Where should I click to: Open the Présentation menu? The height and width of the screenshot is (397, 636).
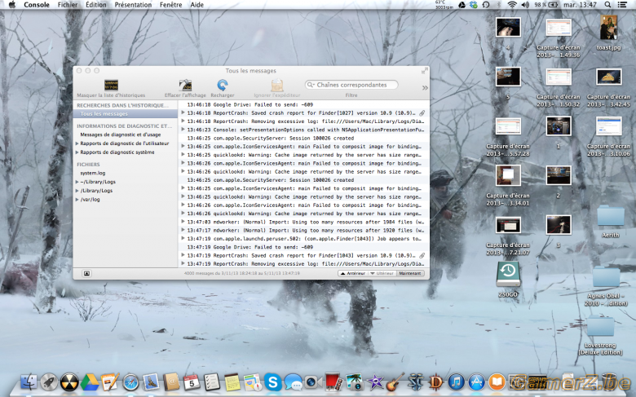coord(133,5)
